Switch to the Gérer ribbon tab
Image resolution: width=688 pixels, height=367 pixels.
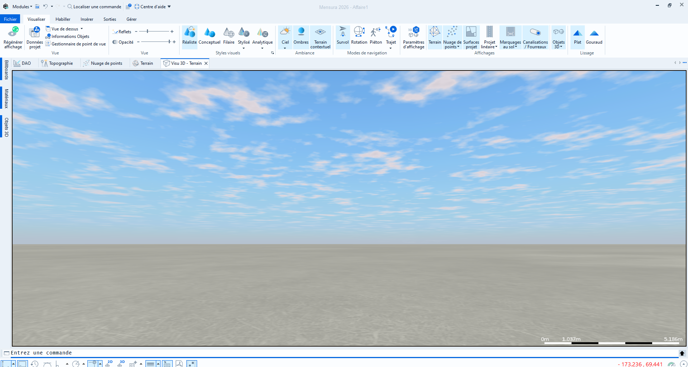132,19
